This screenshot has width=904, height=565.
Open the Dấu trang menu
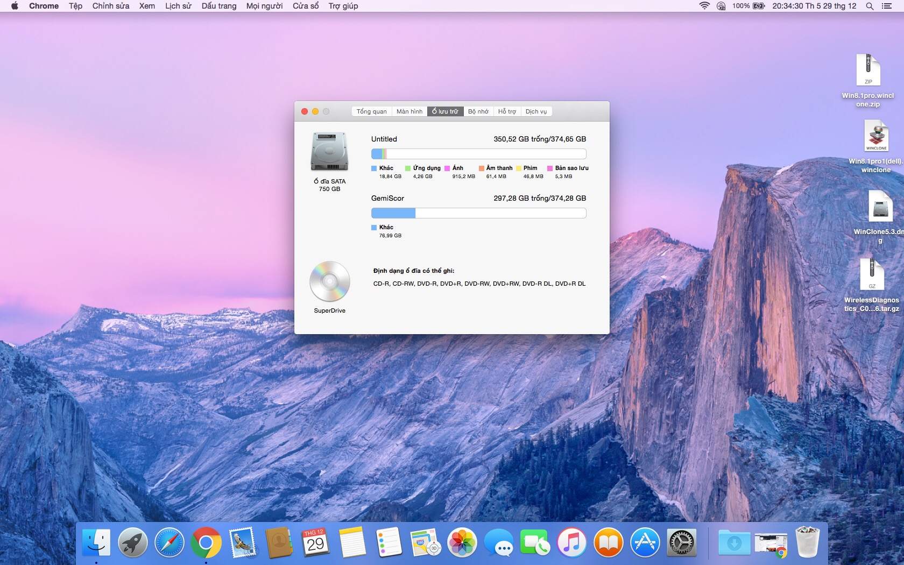pyautogui.click(x=219, y=6)
